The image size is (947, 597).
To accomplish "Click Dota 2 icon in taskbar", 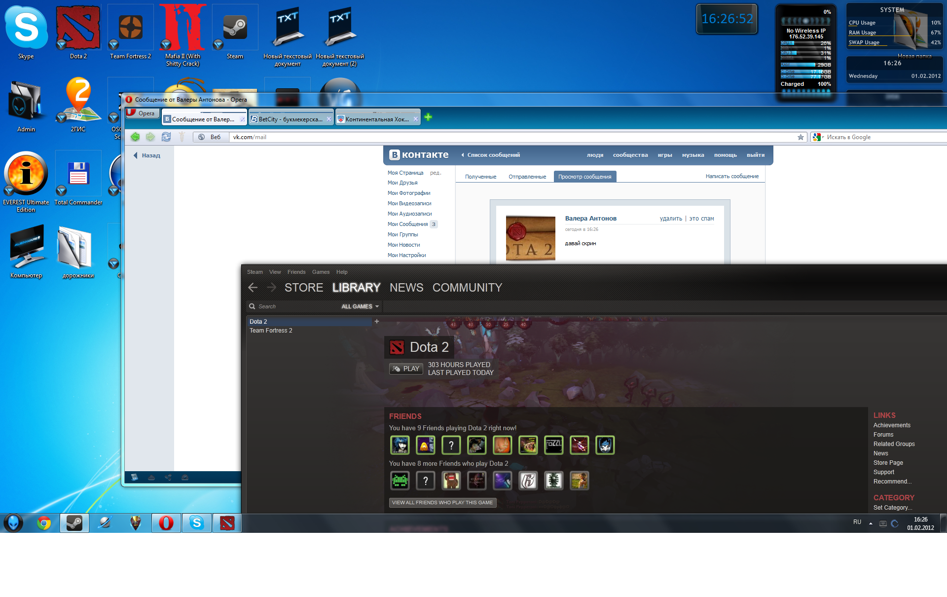I will 227,523.
